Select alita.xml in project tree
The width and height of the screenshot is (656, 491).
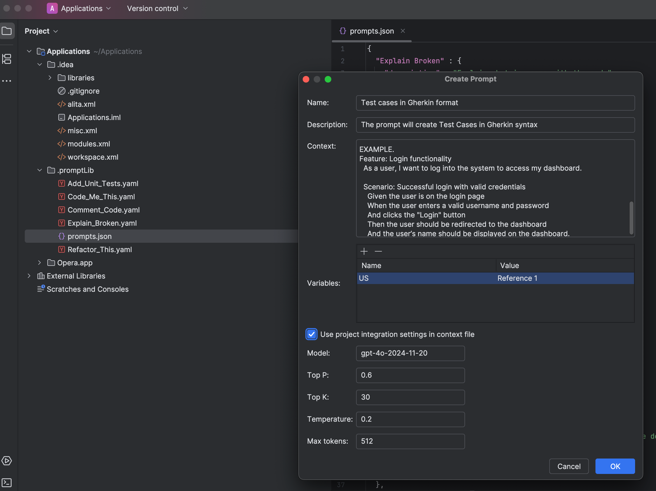81,104
